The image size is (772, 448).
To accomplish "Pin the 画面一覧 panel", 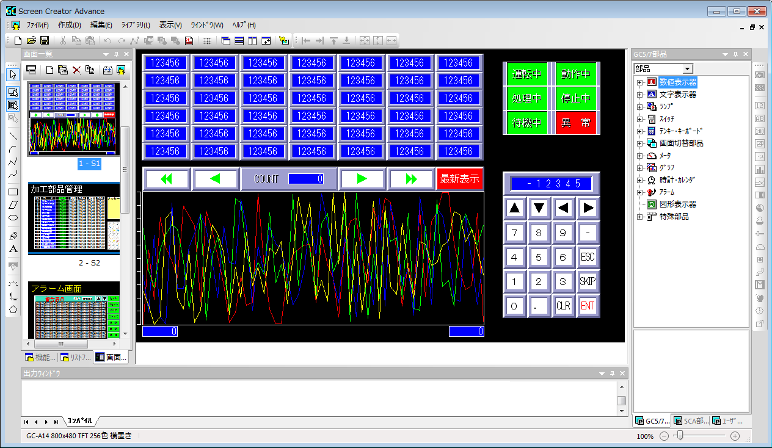I will point(117,54).
